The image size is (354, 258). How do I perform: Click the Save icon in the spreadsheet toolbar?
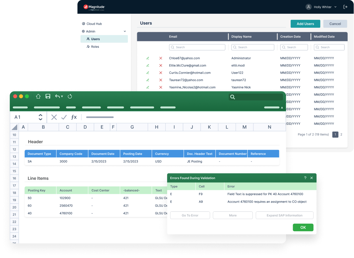coord(48,96)
